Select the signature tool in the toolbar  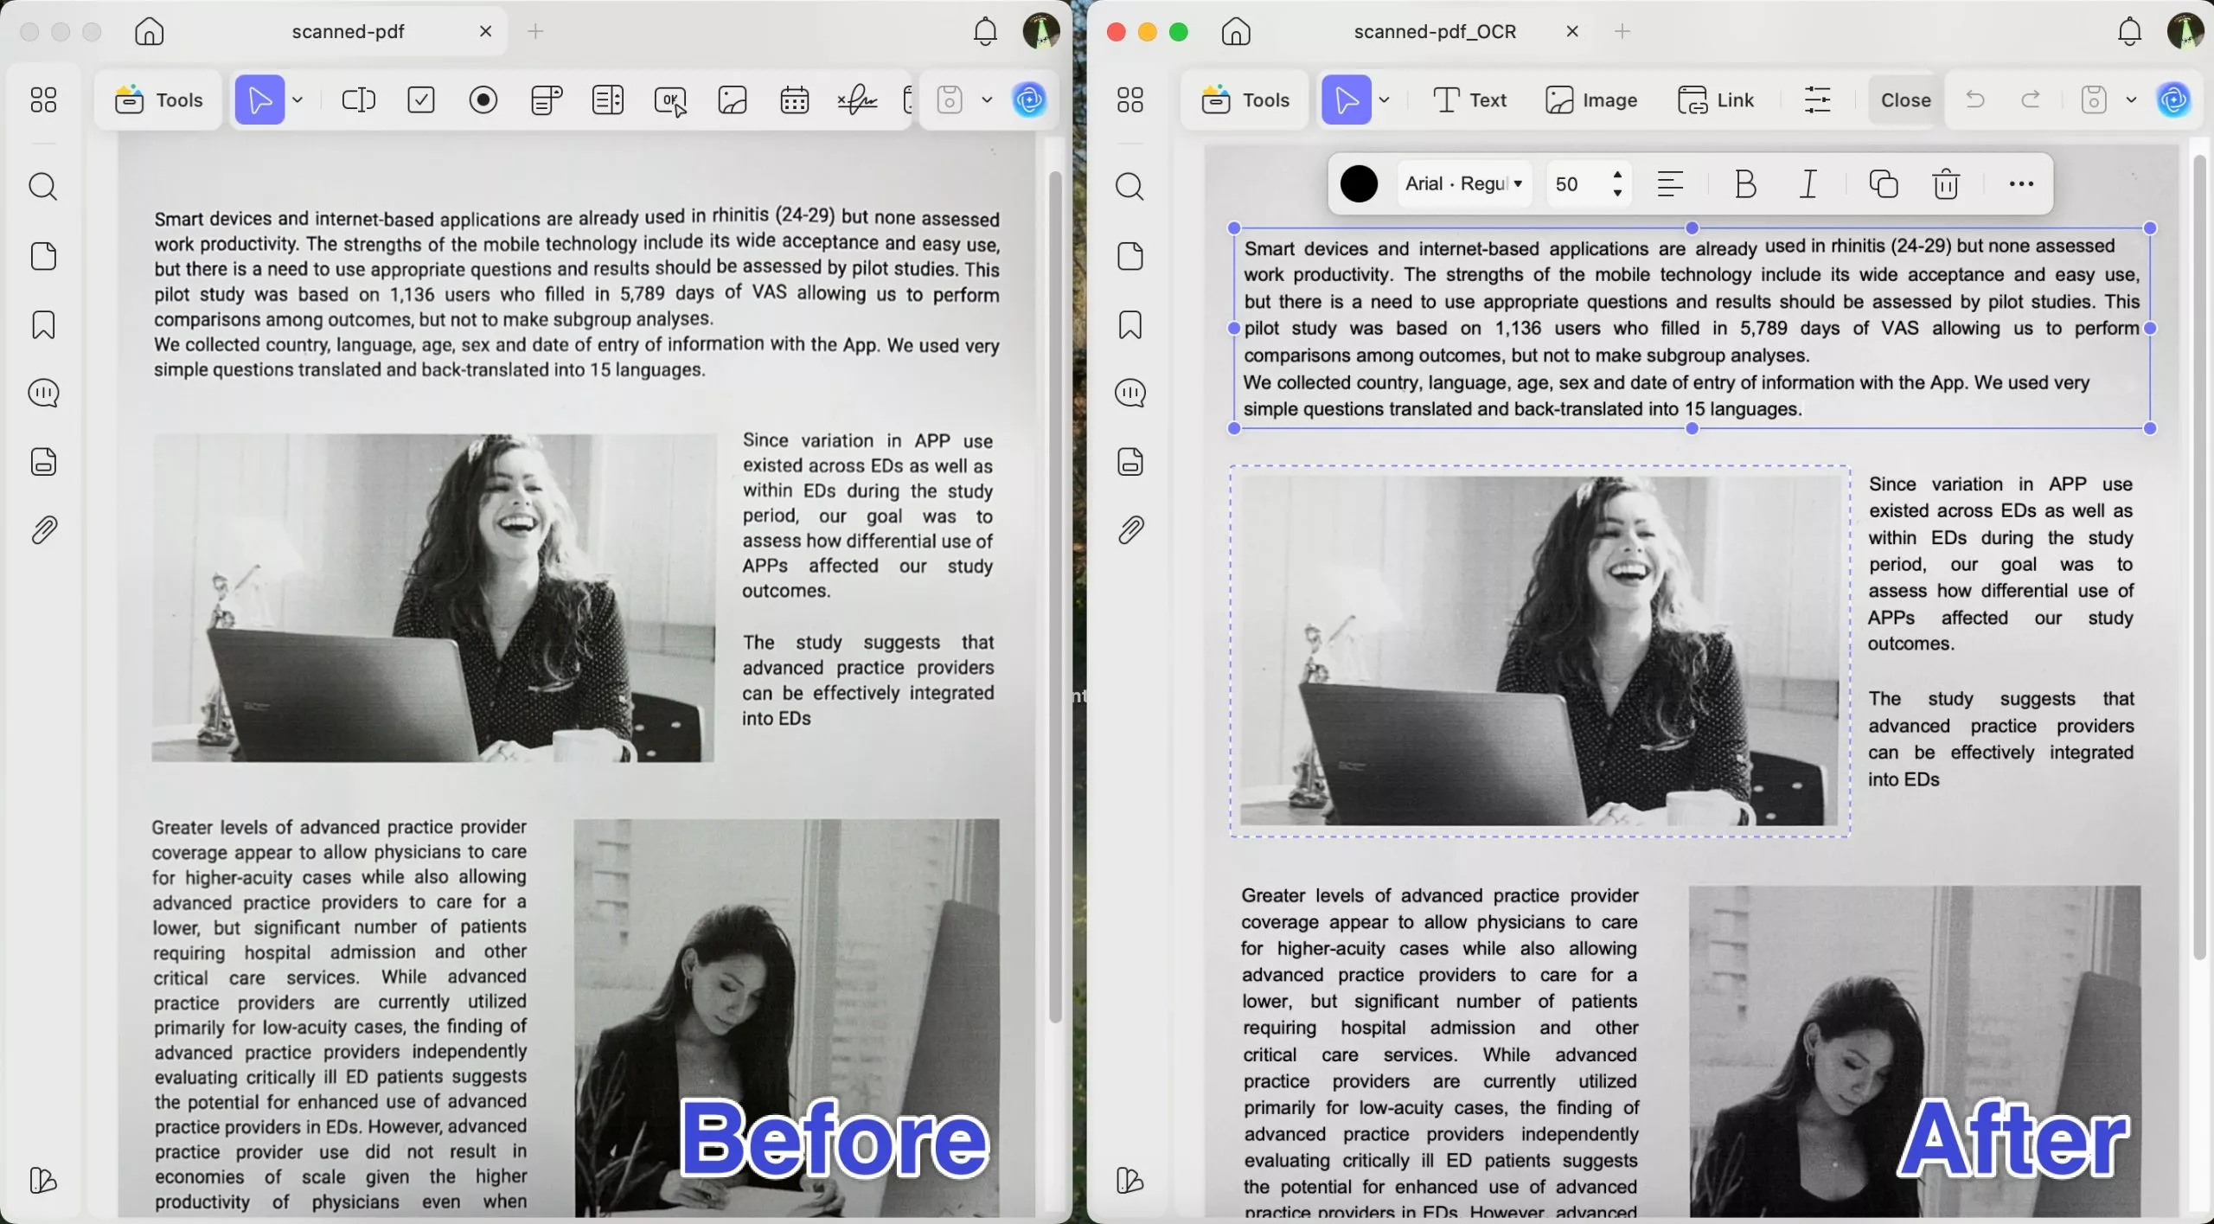coord(857,100)
